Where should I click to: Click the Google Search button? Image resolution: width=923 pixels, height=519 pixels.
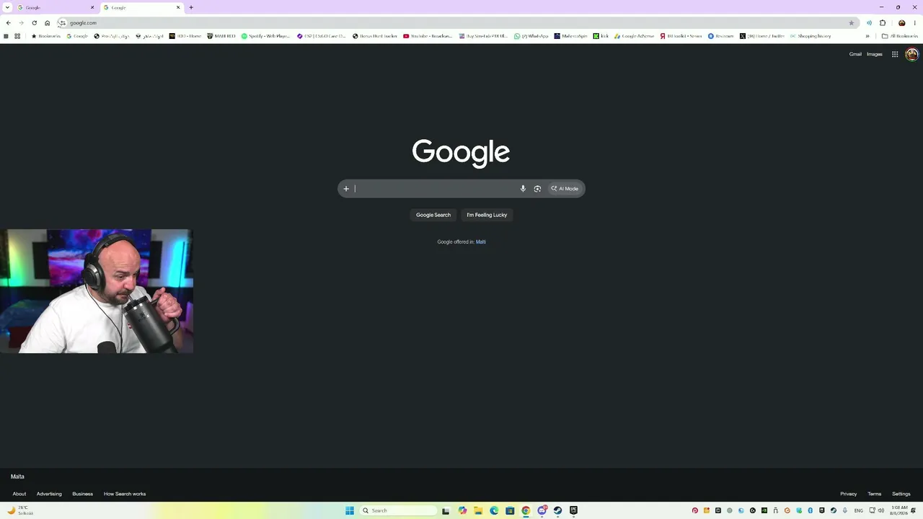tap(433, 215)
